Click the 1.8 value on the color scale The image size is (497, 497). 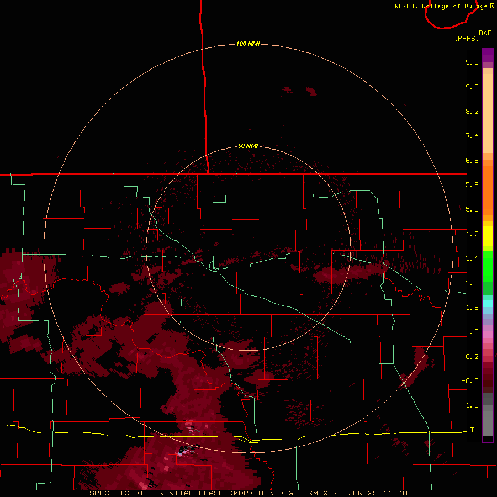[x=472, y=308]
